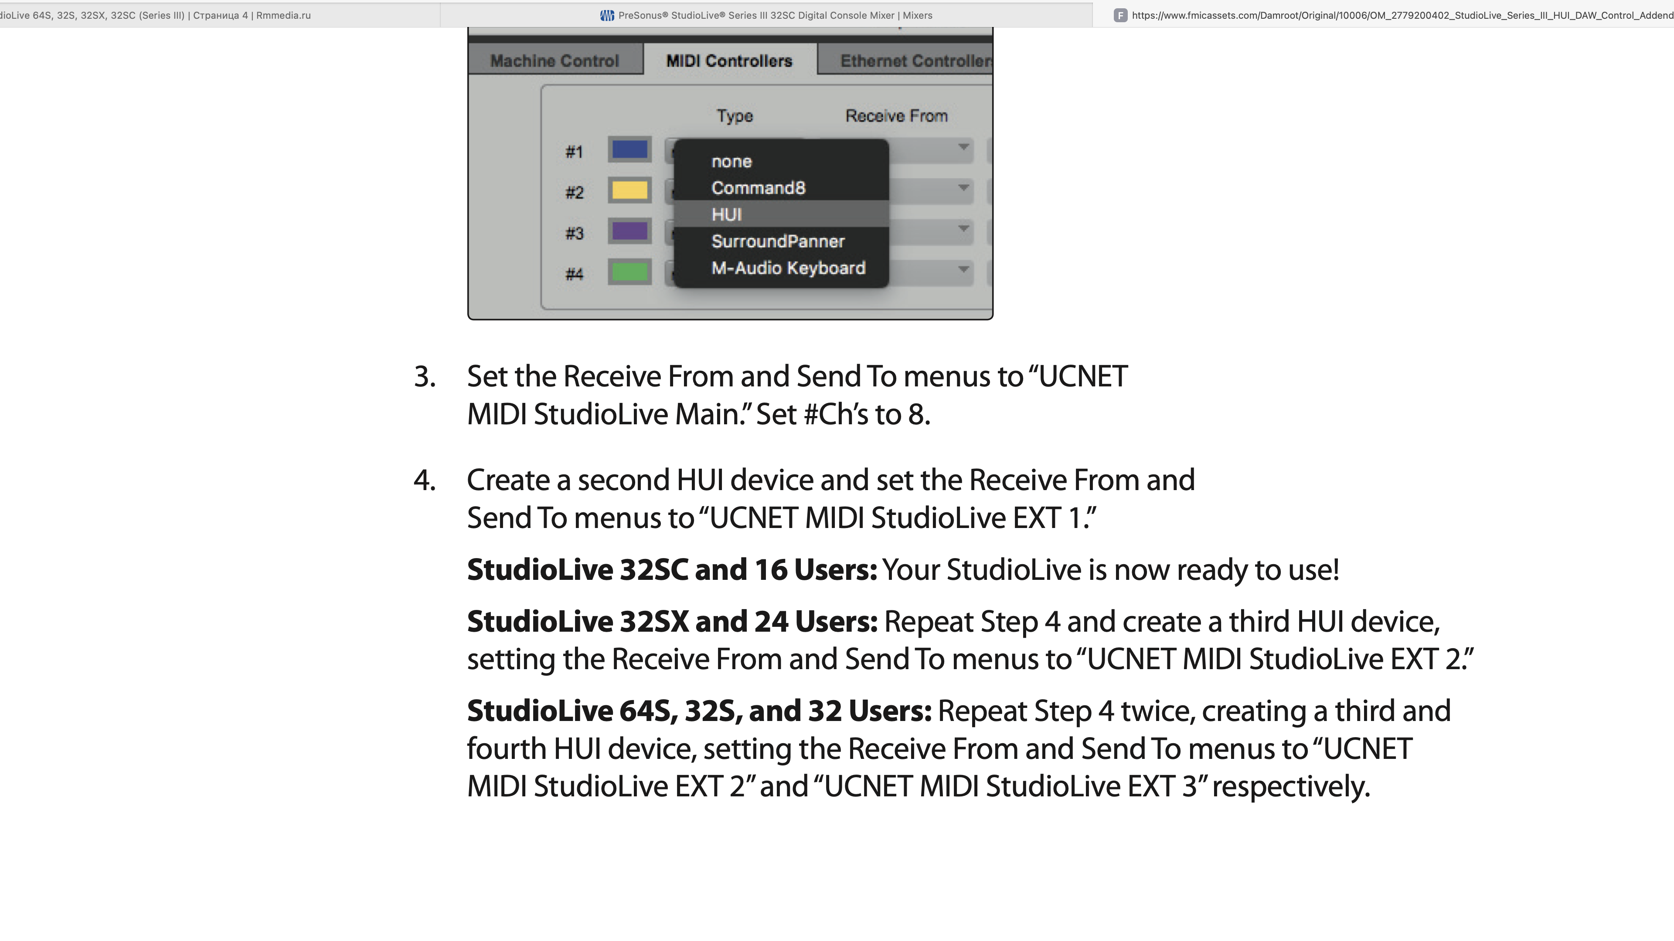Choose SurroundPanner controller type

tap(778, 241)
